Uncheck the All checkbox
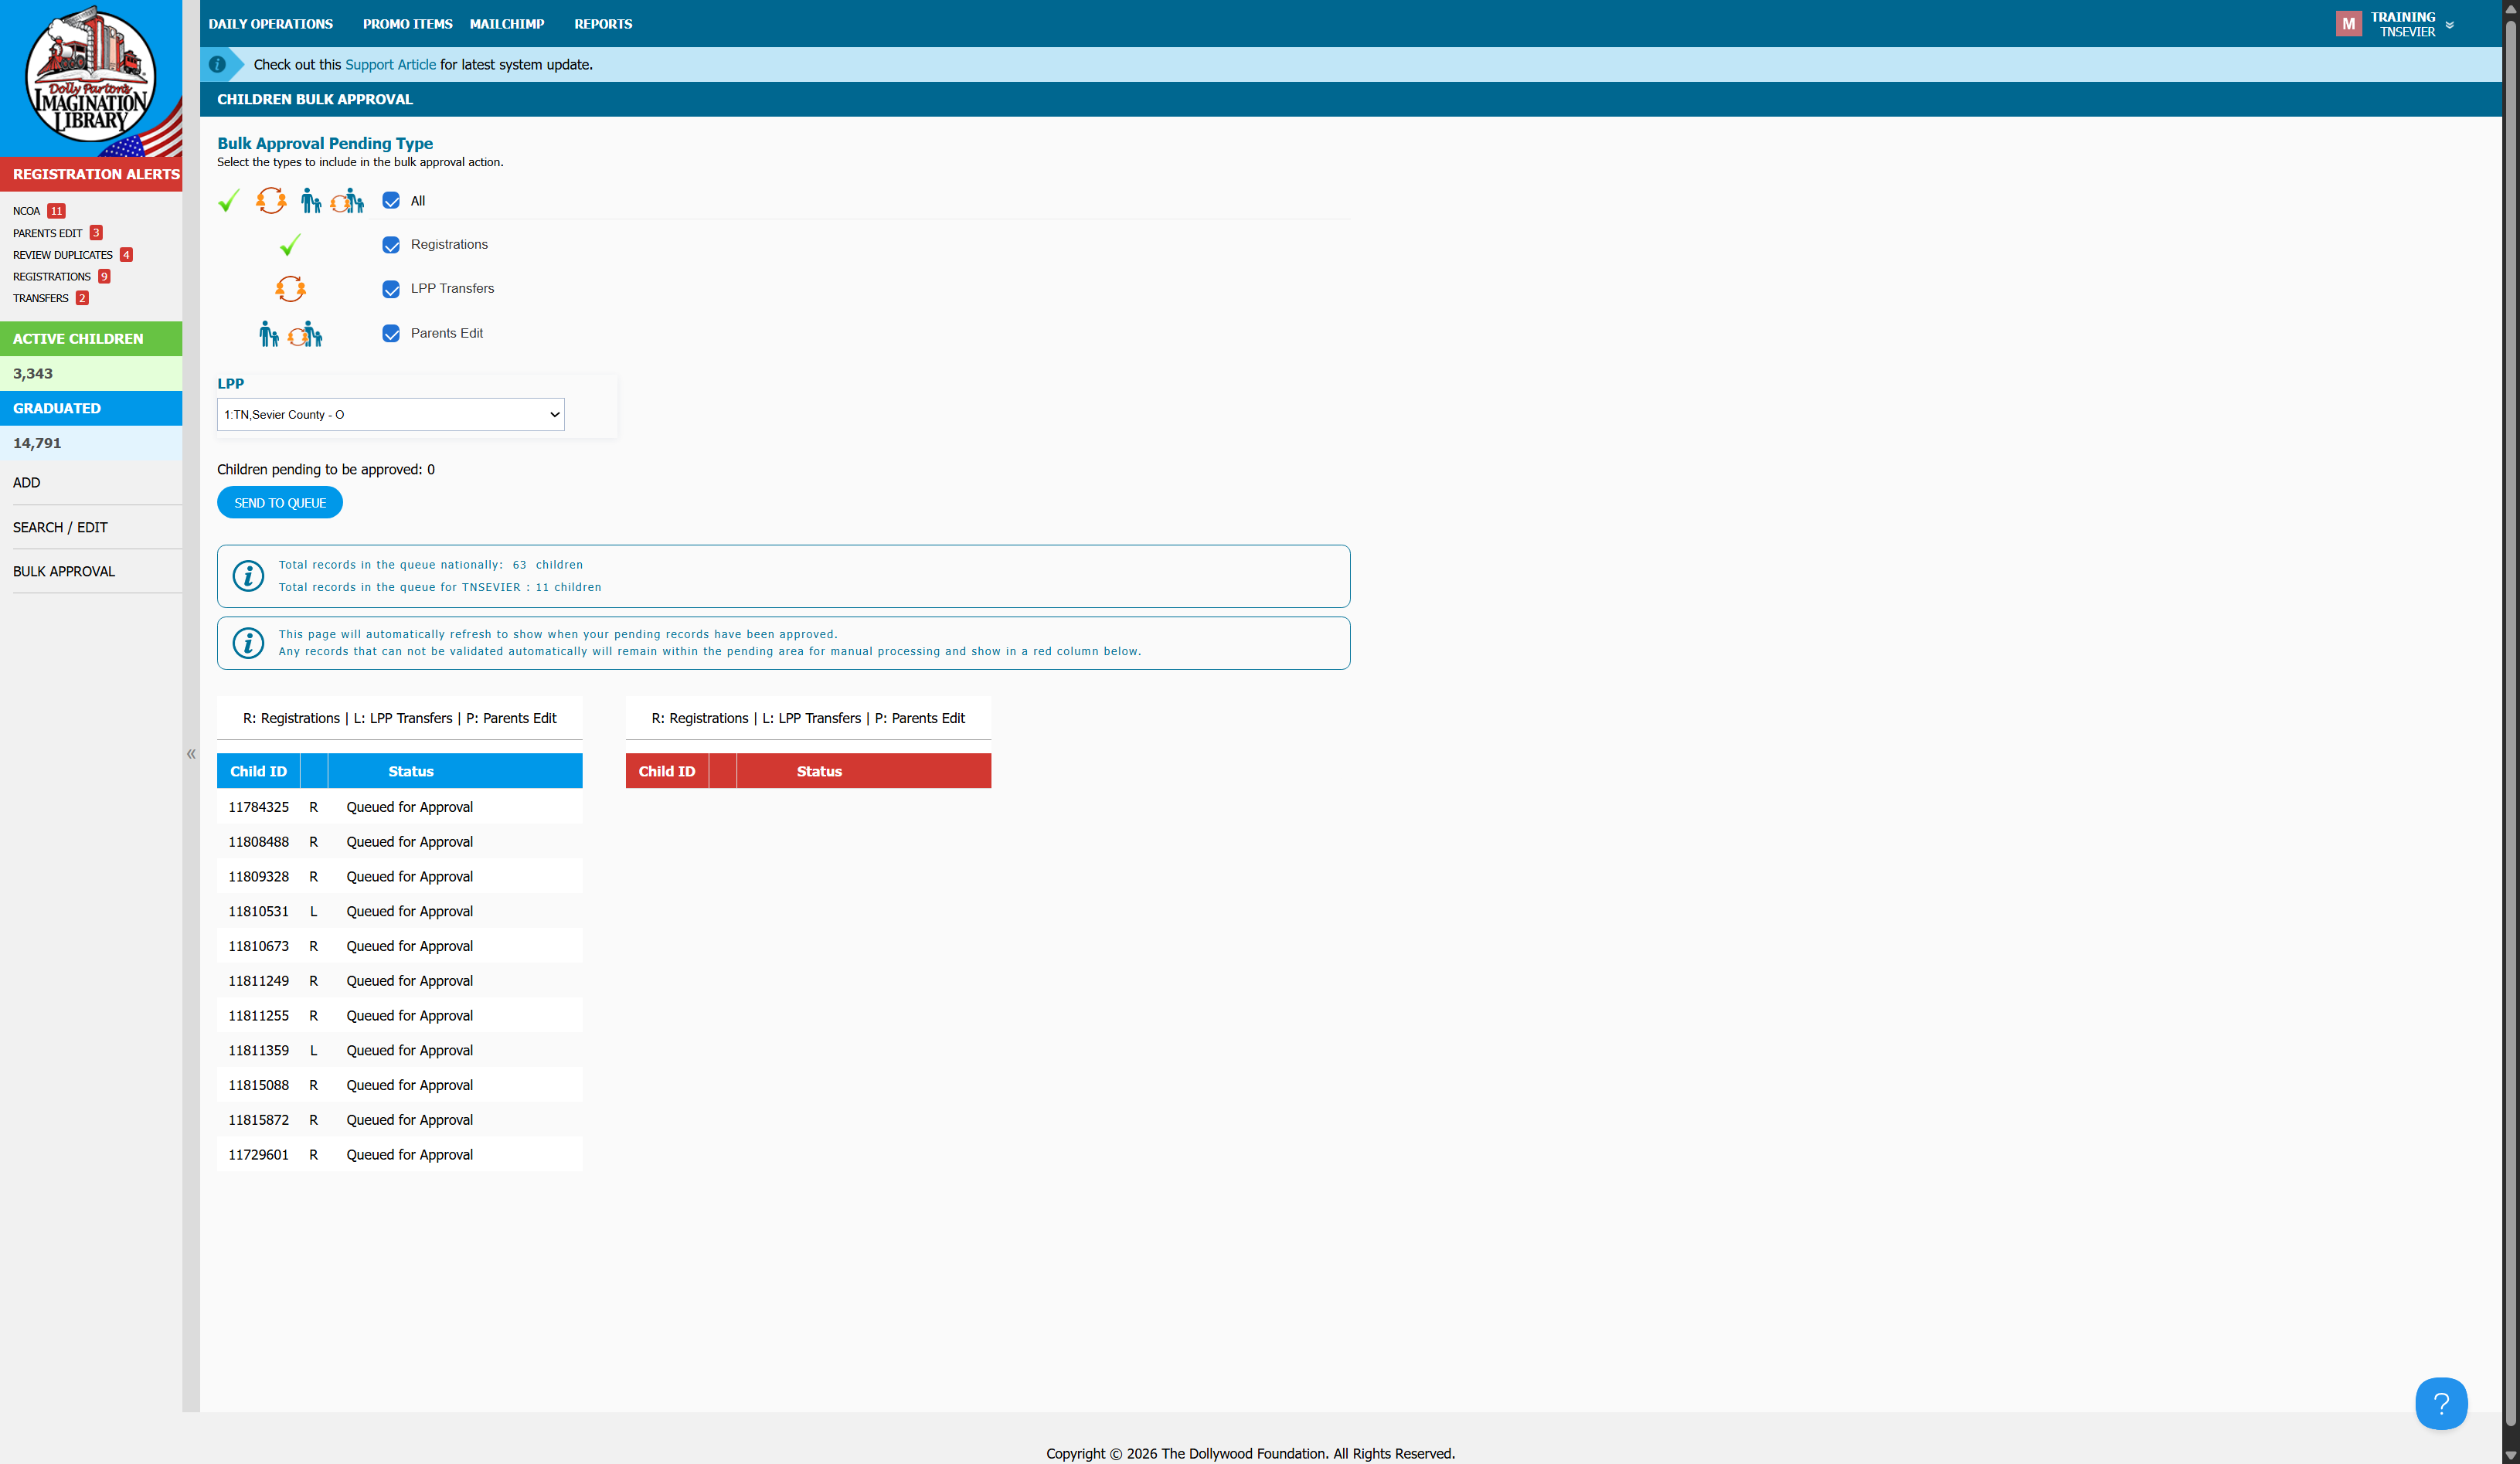This screenshot has width=2520, height=1464. (x=391, y=201)
